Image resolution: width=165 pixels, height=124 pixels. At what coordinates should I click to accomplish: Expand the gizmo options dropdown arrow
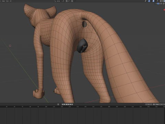click(151, 1)
